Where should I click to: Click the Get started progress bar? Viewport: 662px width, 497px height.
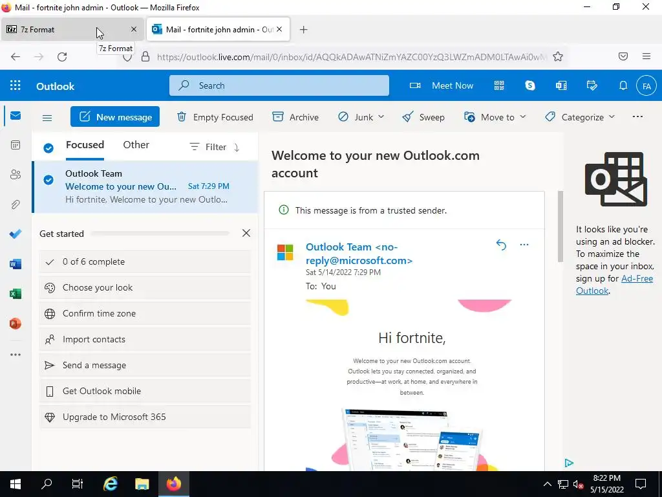160,233
